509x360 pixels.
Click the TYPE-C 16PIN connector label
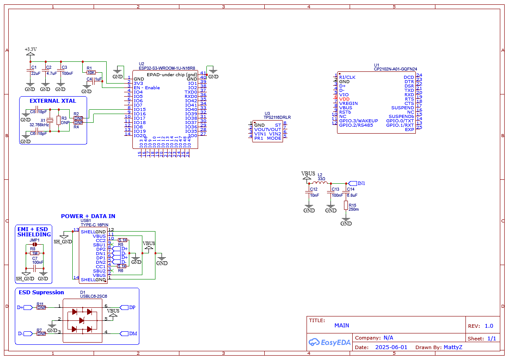point(94,225)
